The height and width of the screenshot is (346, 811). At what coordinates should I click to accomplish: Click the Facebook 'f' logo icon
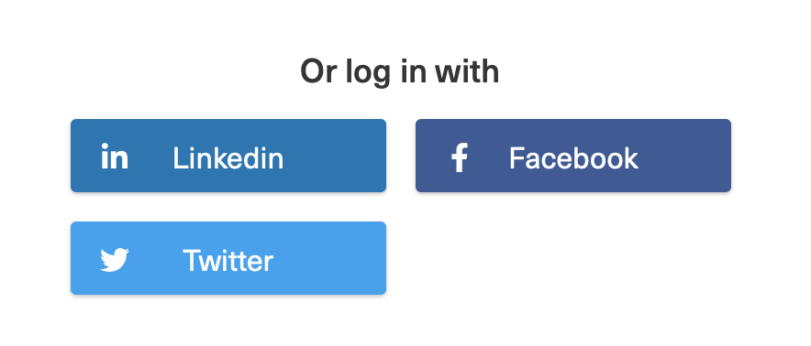point(460,157)
